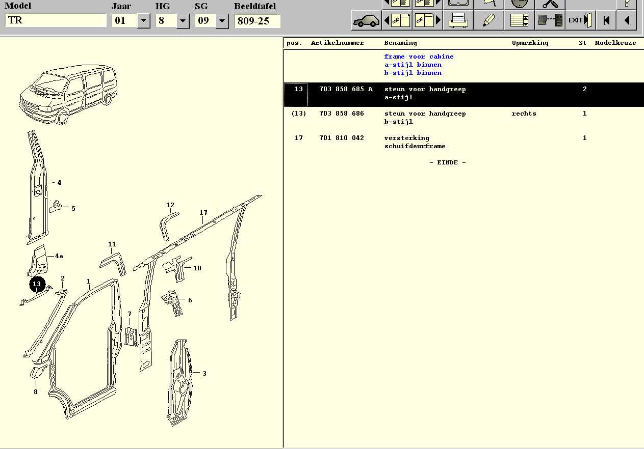The image size is (644, 449).
Task: Open the Jaar dropdown arrow
Action: (144, 21)
